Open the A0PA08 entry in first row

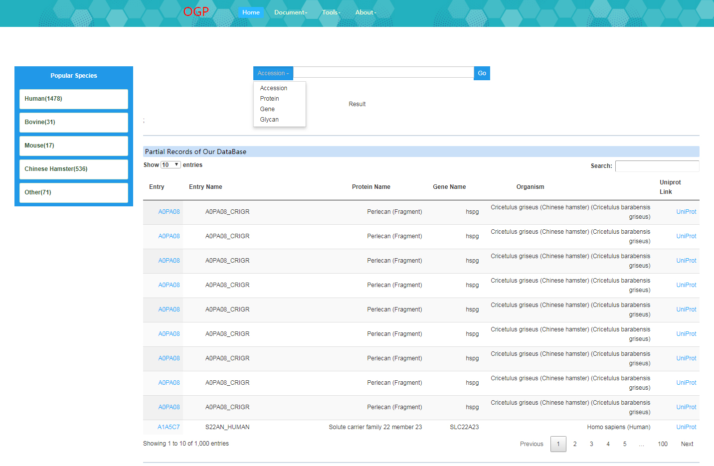coord(169,212)
